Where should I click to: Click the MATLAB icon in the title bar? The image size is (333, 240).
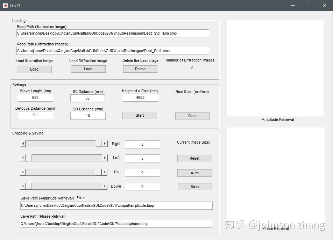[5, 5]
